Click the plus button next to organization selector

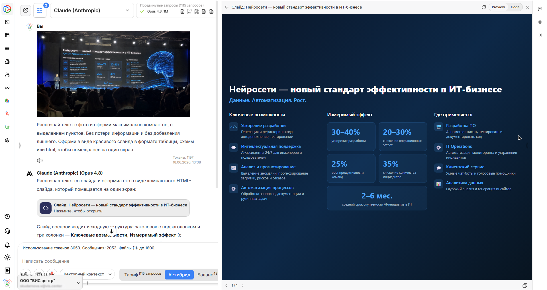tap(87, 283)
